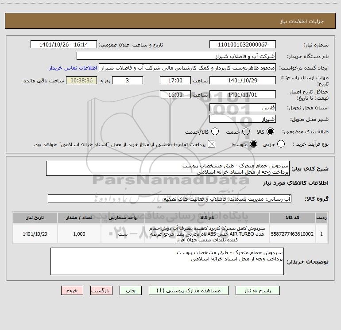Select the کالا/خدمت radio button
Viewport: 341px width, 330px height.
point(215,132)
